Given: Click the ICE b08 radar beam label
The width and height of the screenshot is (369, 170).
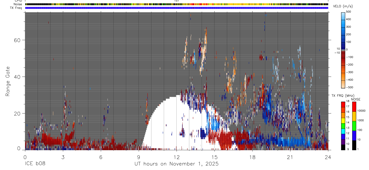Looking at the screenshot, I should (35, 164).
